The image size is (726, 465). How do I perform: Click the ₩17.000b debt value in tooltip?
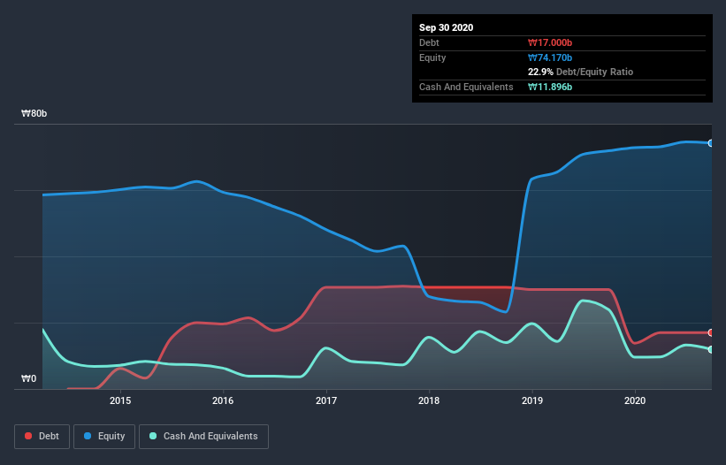[x=550, y=42]
